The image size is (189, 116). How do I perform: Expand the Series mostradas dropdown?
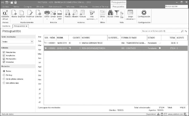pos(32,42)
